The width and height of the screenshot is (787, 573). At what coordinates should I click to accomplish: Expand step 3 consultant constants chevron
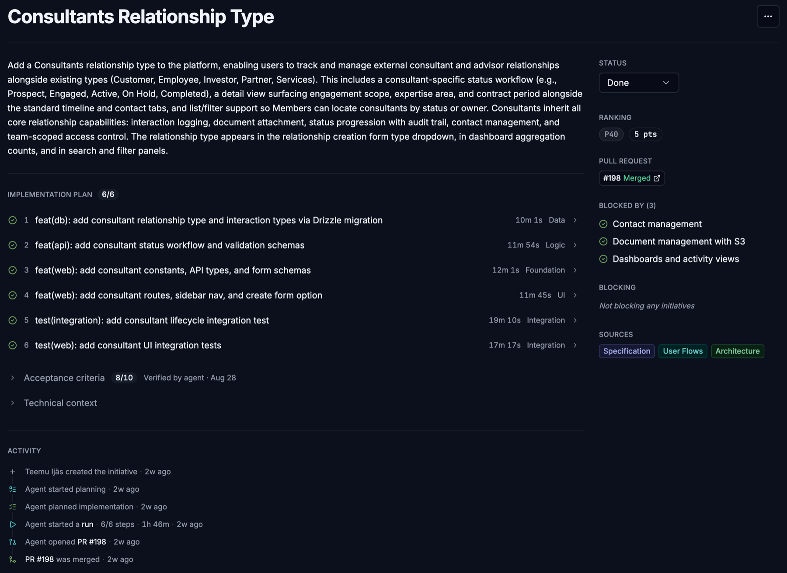tap(575, 270)
